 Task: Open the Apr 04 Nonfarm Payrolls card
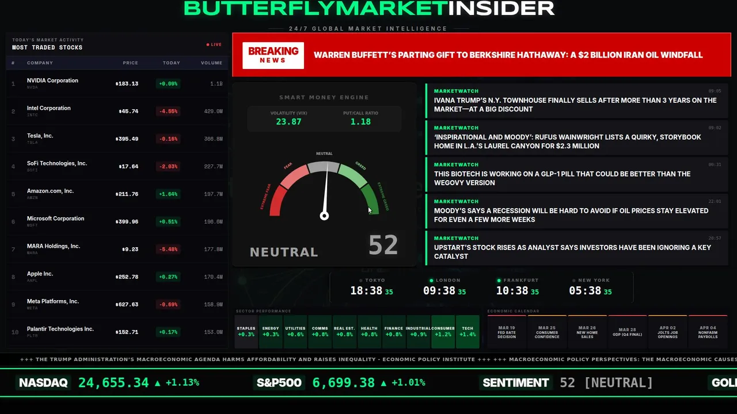click(708, 332)
